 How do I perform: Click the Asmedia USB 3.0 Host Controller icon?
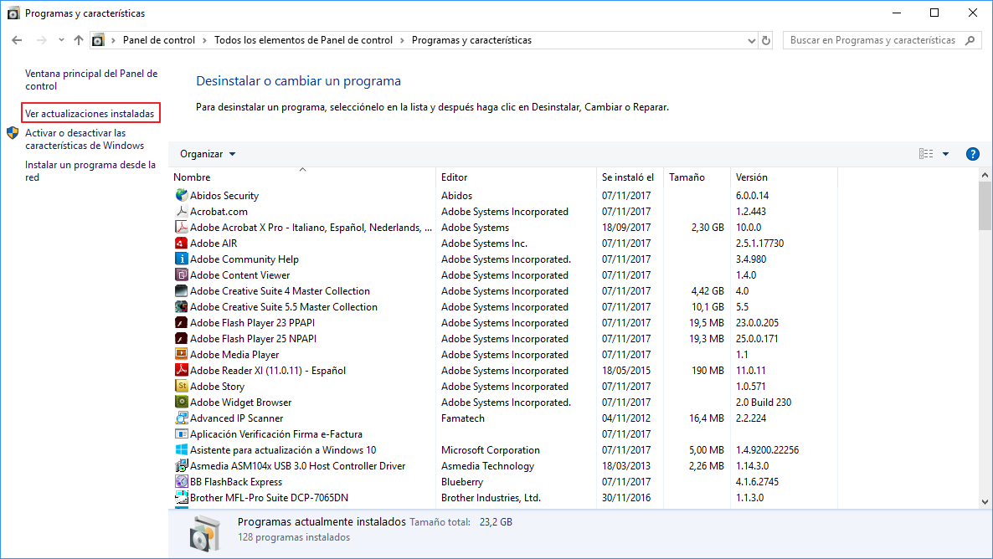(x=181, y=465)
